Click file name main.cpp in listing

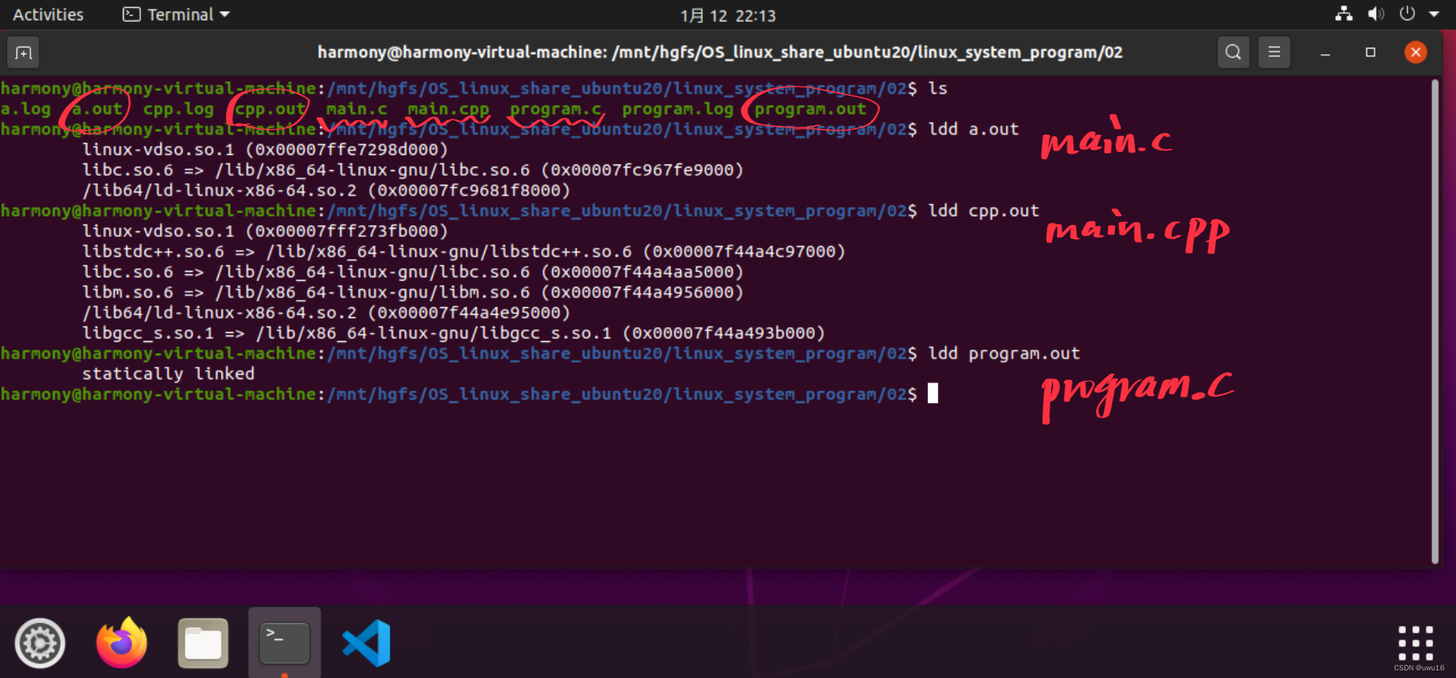[448, 109]
